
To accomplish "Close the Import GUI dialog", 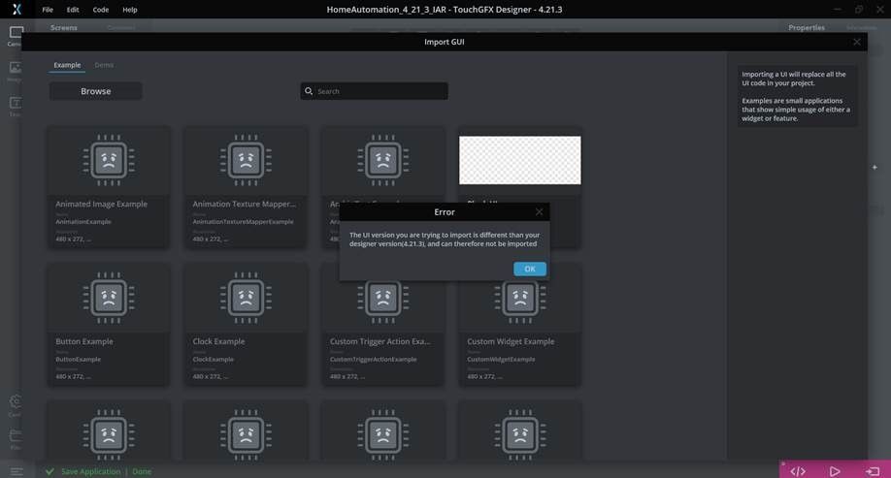I will point(857,42).
